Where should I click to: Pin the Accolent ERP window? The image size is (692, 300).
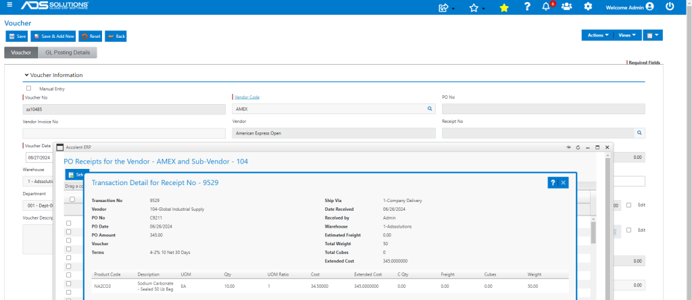point(568,147)
